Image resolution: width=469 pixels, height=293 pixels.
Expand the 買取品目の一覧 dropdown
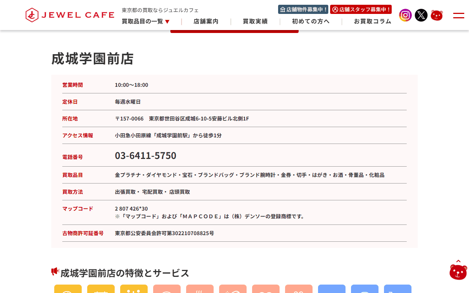click(146, 22)
